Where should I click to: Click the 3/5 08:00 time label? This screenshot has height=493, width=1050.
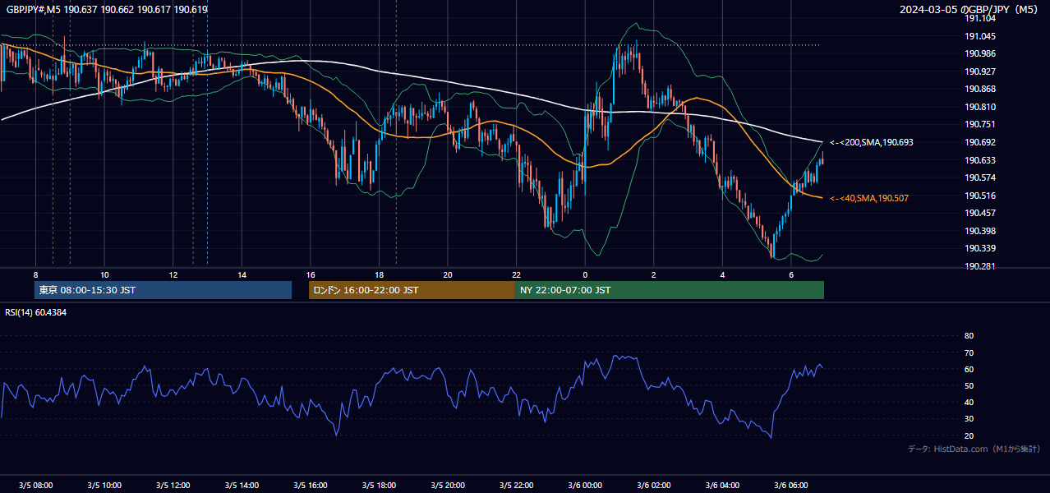(x=35, y=485)
